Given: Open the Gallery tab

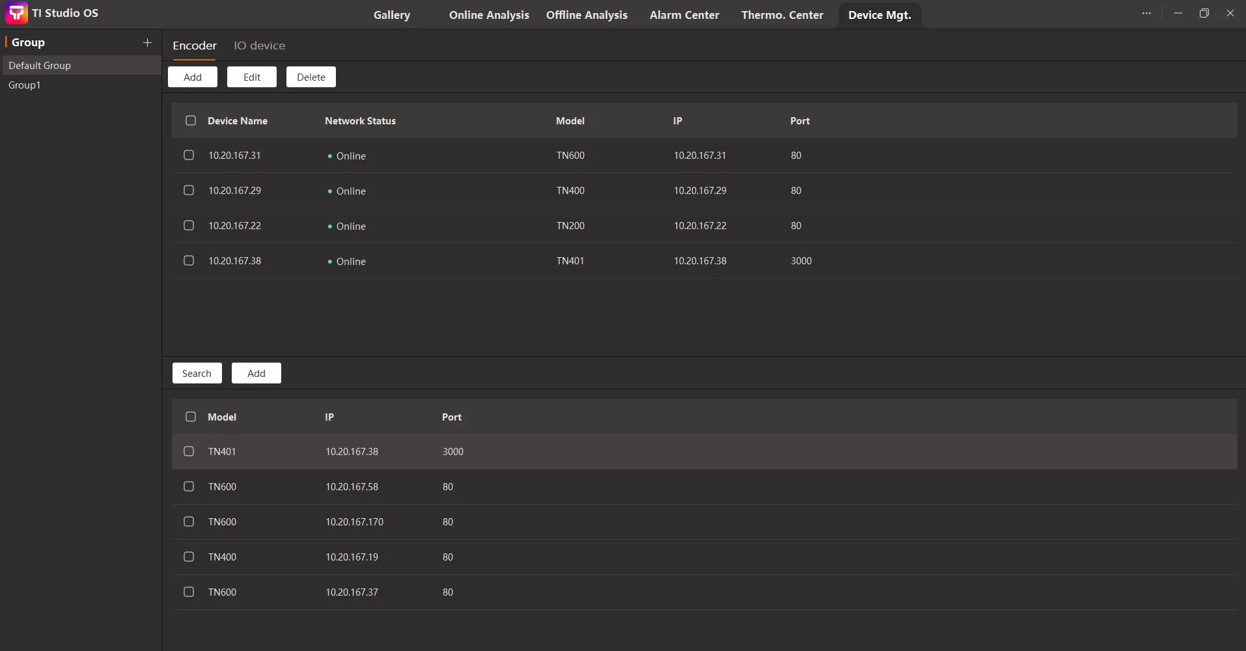Looking at the screenshot, I should point(391,15).
